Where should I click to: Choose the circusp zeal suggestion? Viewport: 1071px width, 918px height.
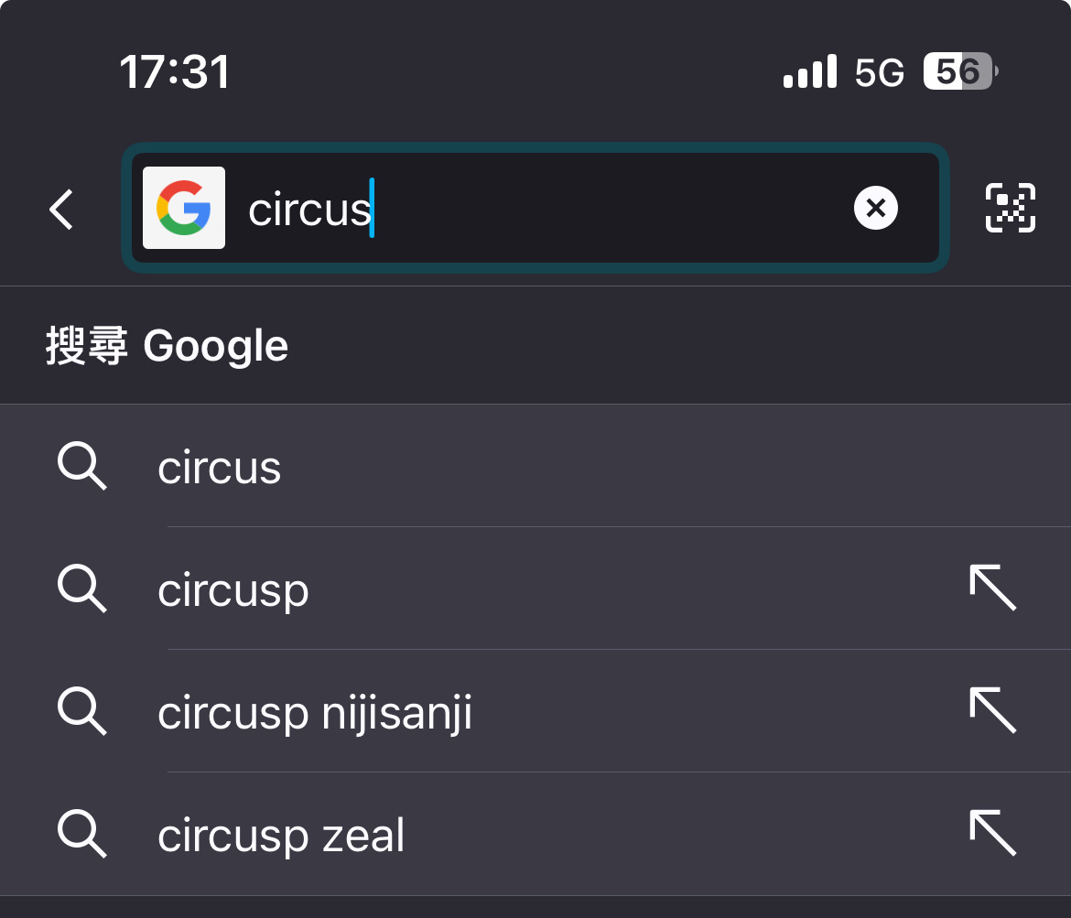pyautogui.click(x=535, y=834)
